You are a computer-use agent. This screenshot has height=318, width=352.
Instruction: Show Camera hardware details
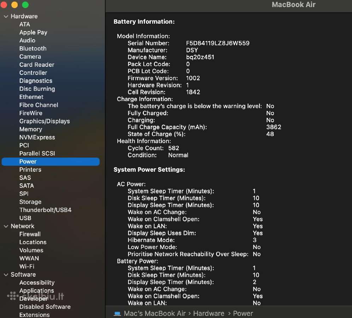coord(30,57)
